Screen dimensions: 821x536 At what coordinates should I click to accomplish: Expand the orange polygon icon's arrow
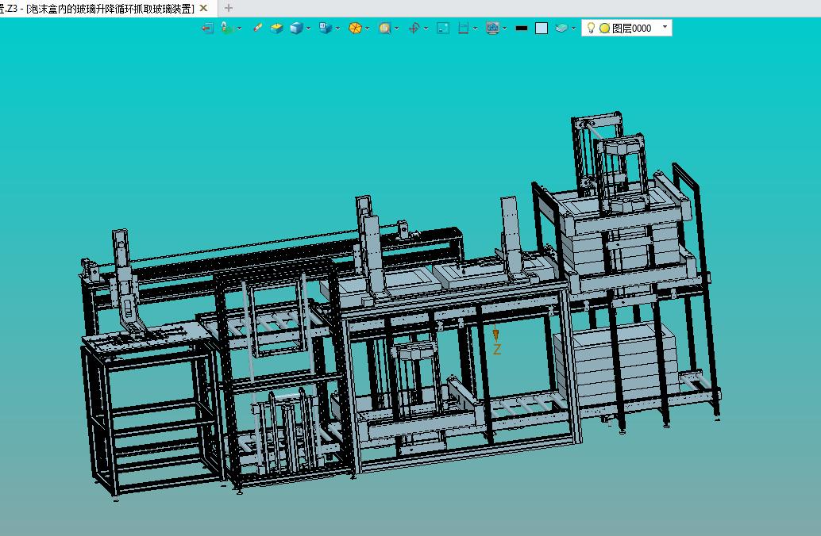click(368, 29)
